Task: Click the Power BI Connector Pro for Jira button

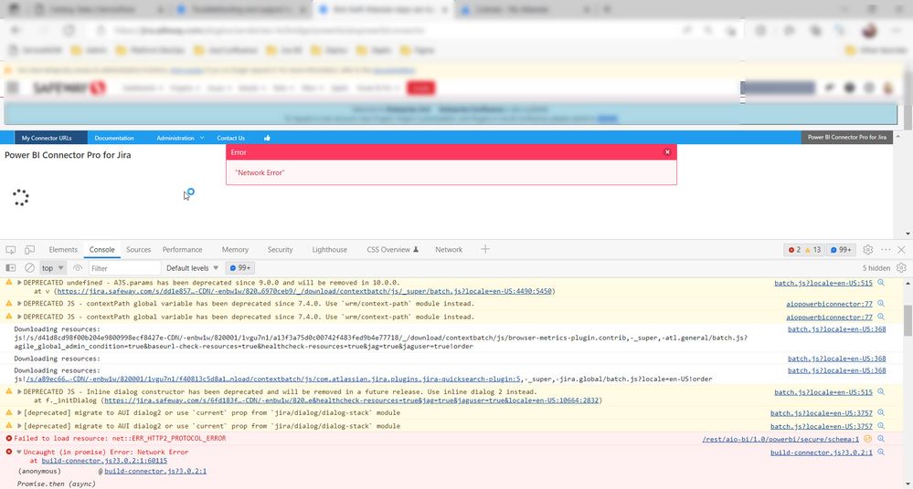Action: (846, 137)
